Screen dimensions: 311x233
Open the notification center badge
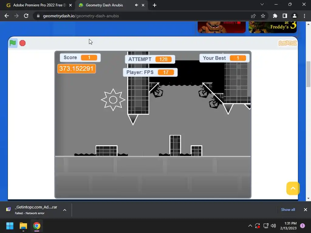302,226
